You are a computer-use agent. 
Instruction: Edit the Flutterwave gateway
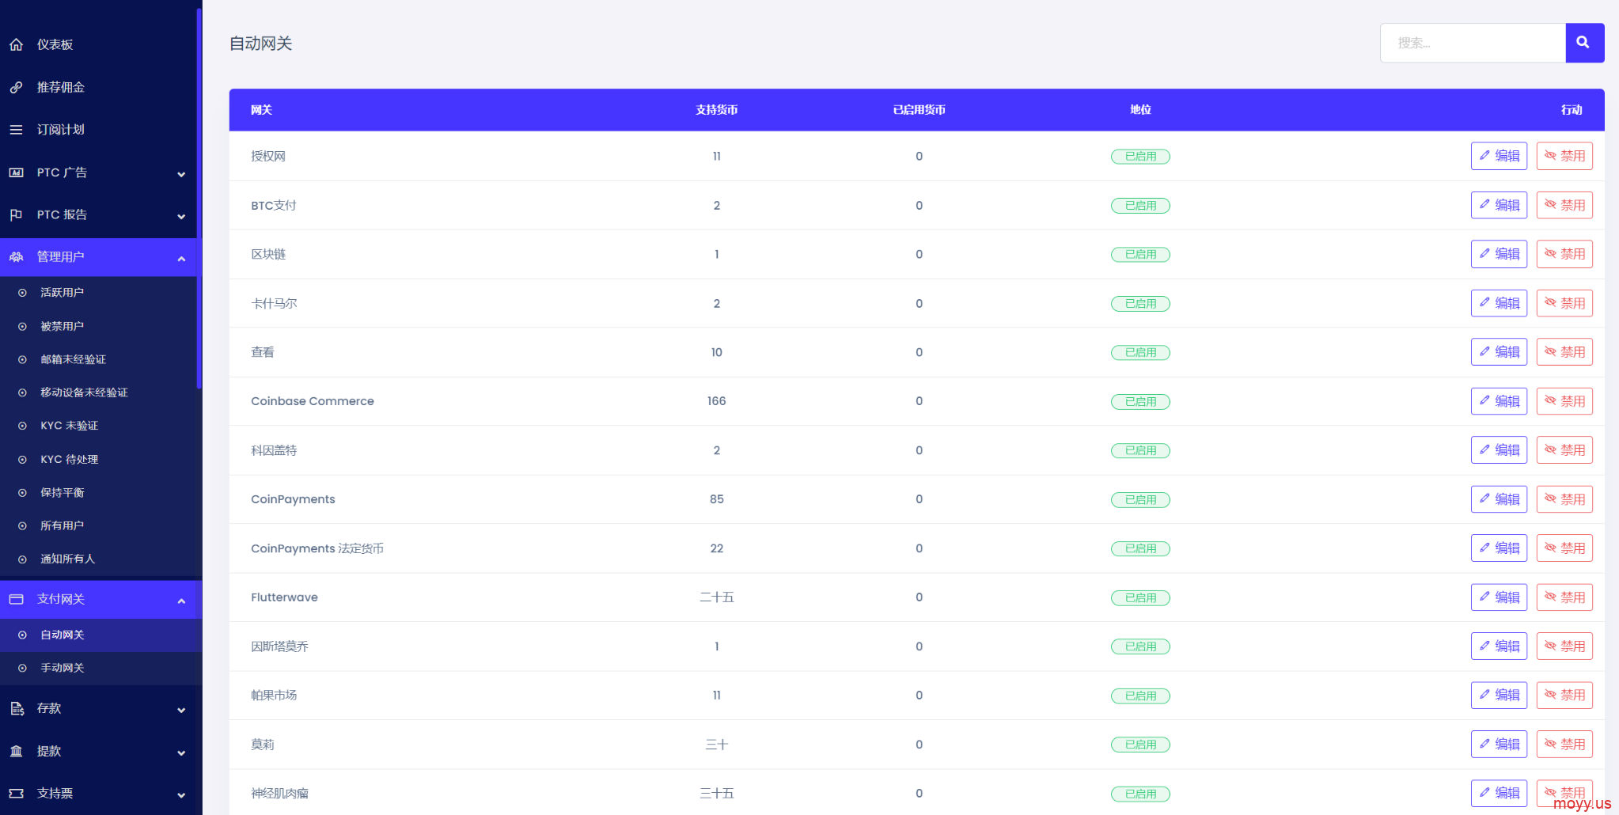1499,597
